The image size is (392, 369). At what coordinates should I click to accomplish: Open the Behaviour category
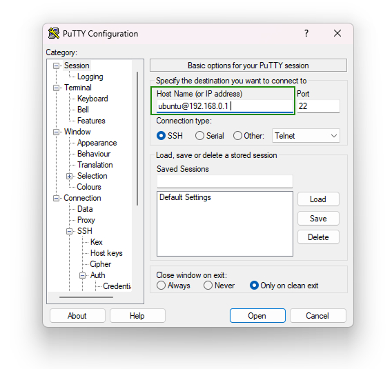pos(94,154)
